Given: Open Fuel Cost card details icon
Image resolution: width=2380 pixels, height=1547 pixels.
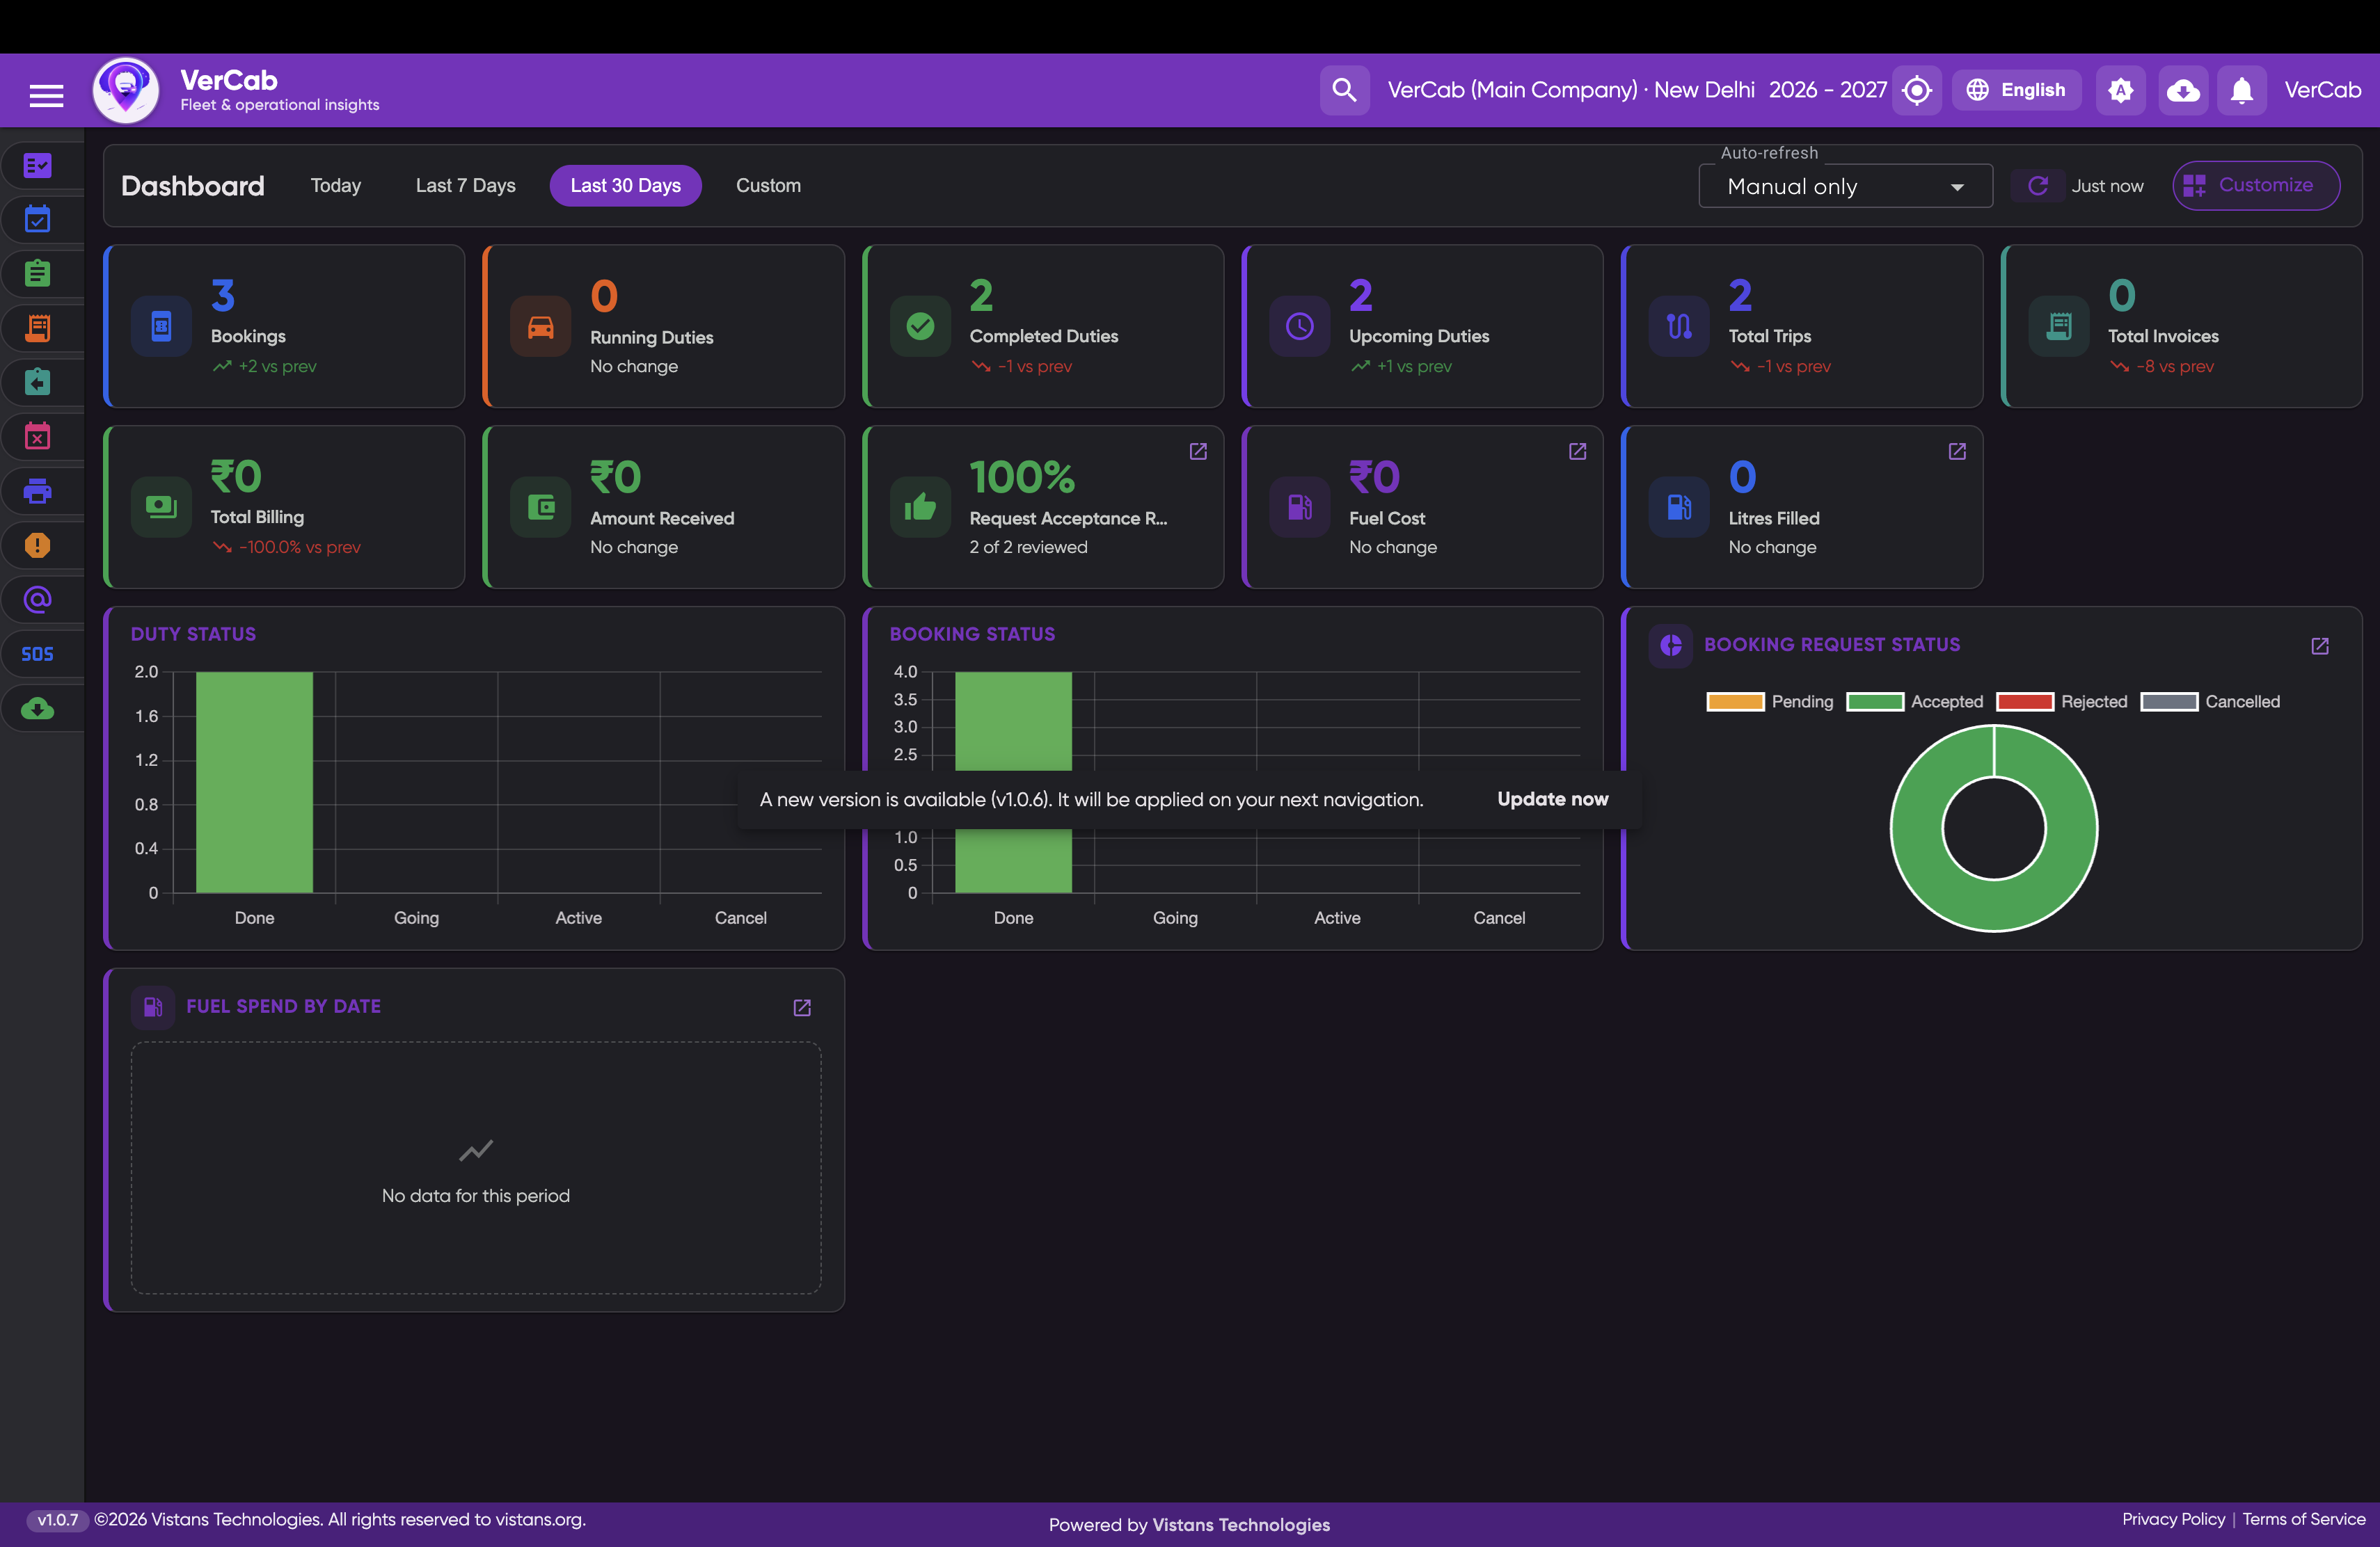Looking at the screenshot, I should click(x=1577, y=451).
